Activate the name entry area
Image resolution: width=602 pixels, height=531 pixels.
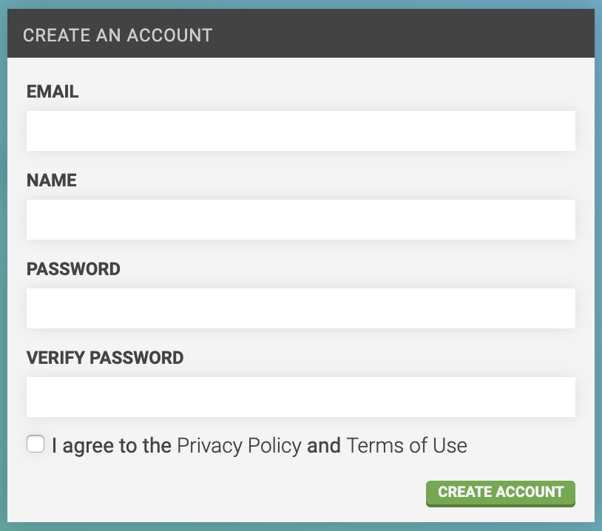click(x=300, y=219)
